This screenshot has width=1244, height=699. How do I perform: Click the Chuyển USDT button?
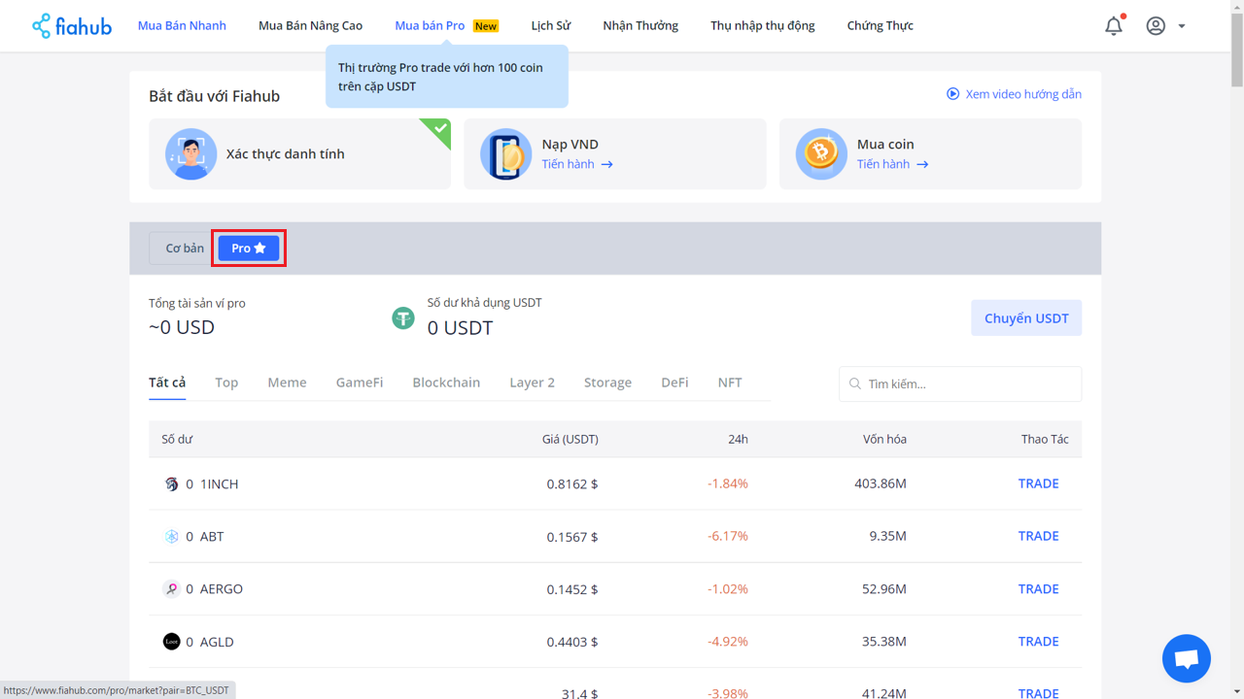pyautogui.click(x=1026, y=318)
